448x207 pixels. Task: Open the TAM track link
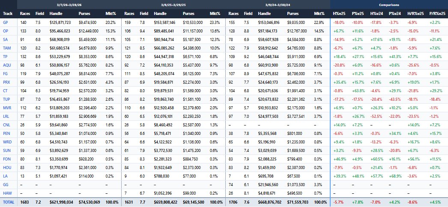pos(6,48)
